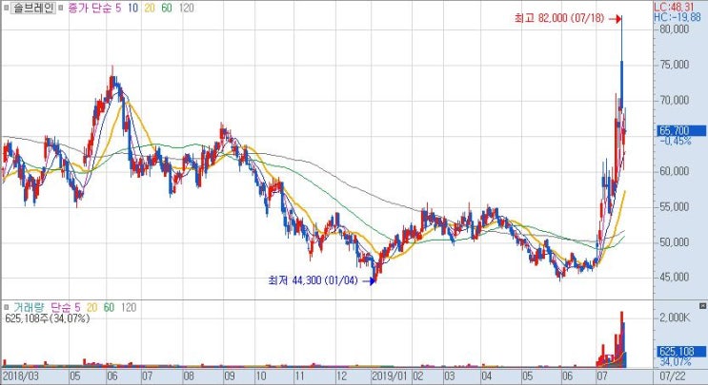
Task: Click the 60,000 price axis label
Action: 674,171
